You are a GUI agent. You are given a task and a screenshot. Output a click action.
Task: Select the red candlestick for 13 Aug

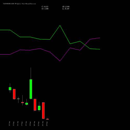pyautogui.click(x=14, y=94)
